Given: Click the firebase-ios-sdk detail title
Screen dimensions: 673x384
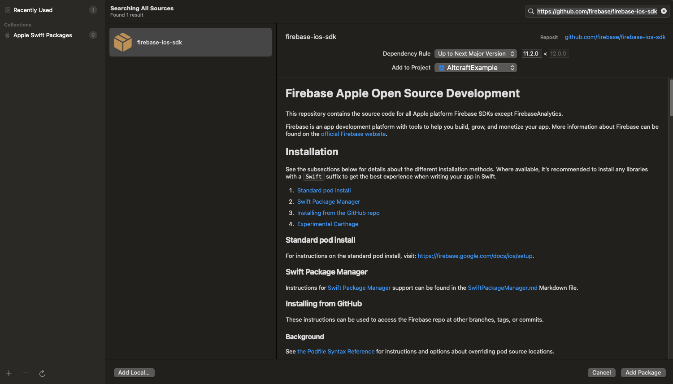Looking at the screenshot, I should (x=311, y=37).
